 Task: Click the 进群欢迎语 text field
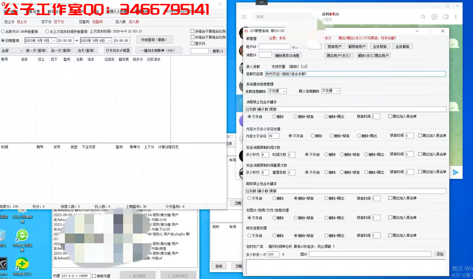(x=355, y=74)
